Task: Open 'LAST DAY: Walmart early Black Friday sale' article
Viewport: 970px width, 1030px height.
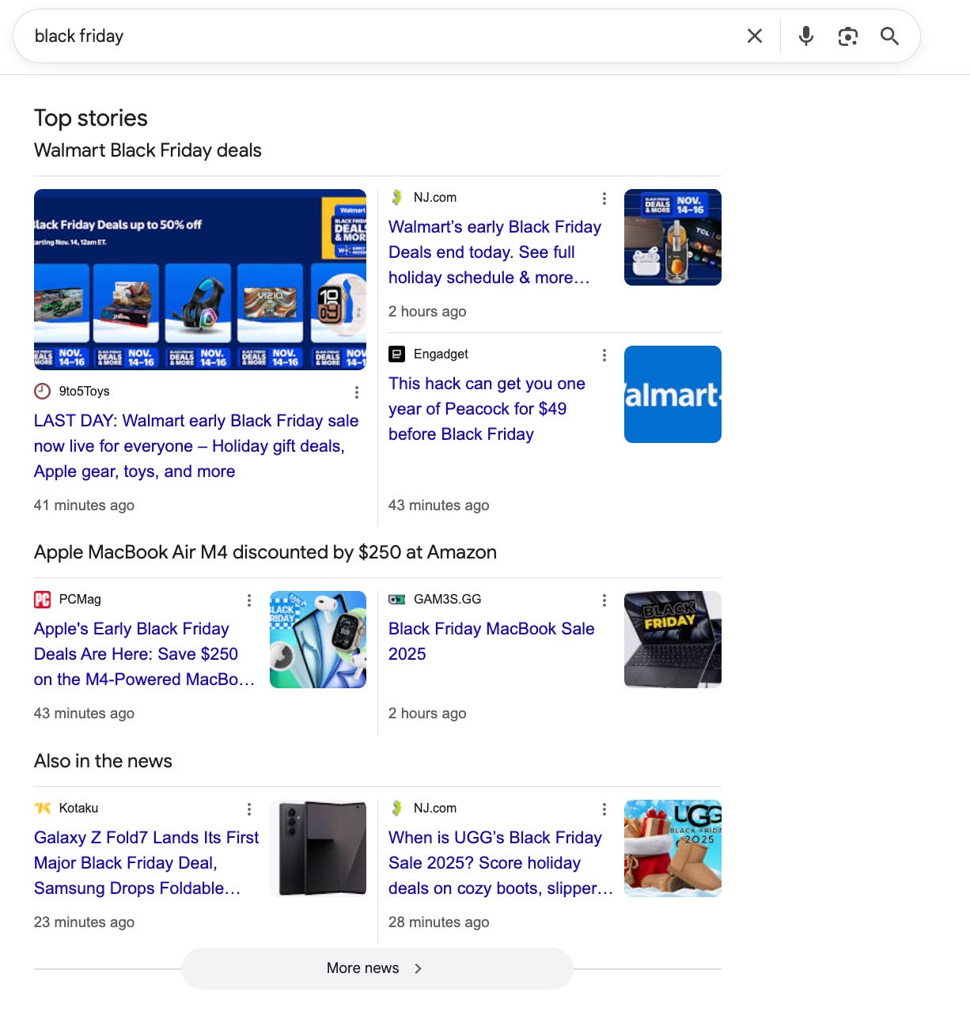Action: point(196,446)
